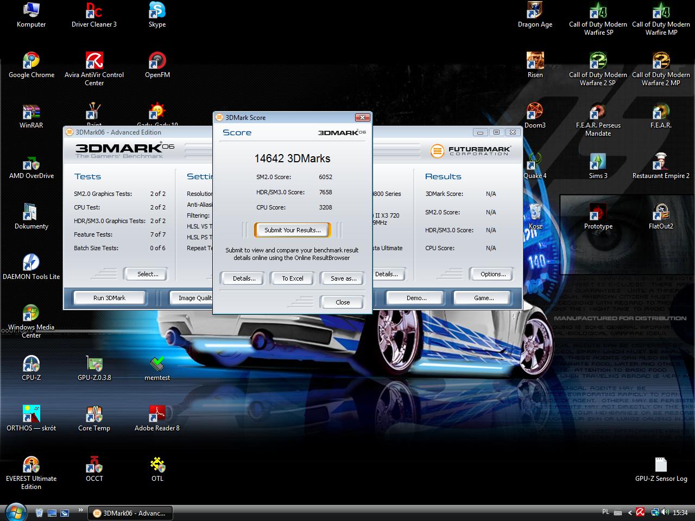Open Image Quality in the 3DMark06 window
This screenshot has width=695, height=521.
point(190,298)
